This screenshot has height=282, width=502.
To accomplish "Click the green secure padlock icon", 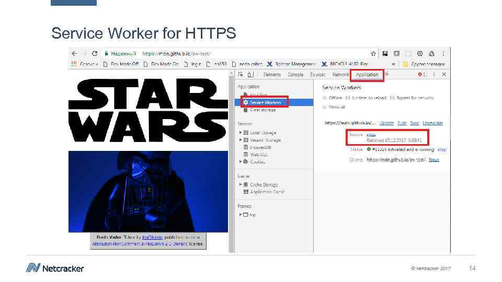I will 106,53.
